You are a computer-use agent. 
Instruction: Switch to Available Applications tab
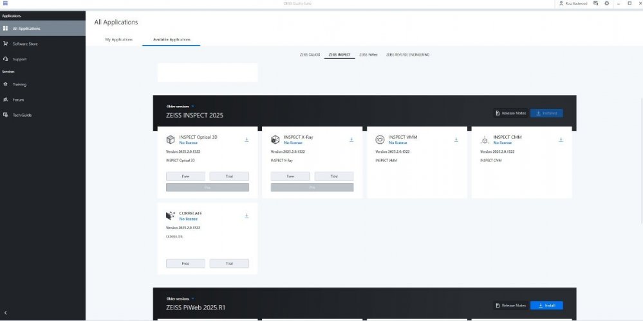click(171, 40)
